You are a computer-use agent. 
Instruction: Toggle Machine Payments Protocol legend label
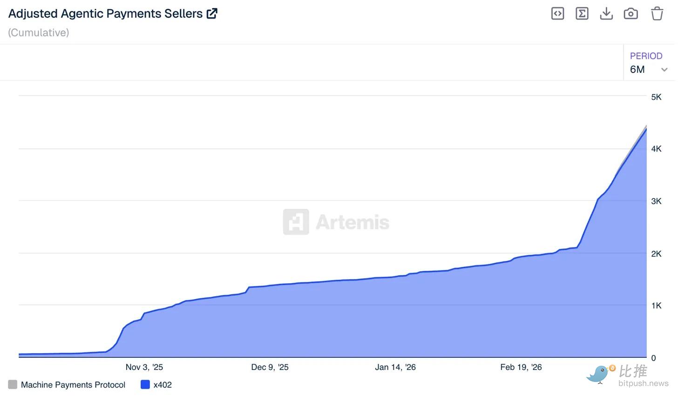click(73, 385)
